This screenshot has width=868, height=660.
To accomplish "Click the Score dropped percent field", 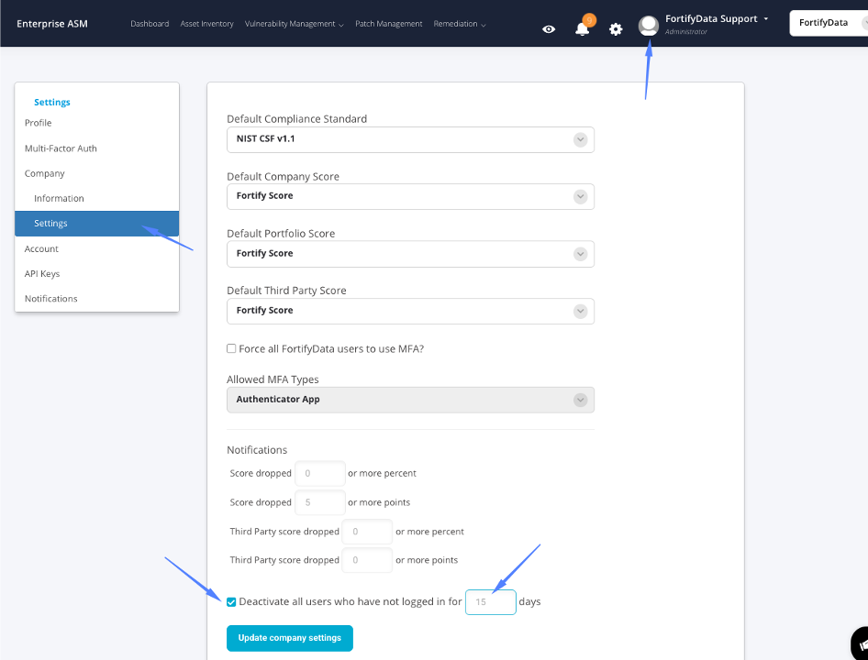I will 319,473.
